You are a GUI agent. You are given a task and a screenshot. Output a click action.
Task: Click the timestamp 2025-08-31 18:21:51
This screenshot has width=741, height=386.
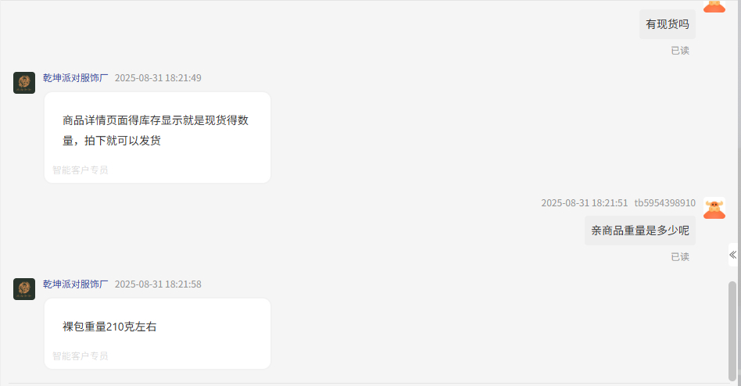pyautogui.click(x=585, y=202)
